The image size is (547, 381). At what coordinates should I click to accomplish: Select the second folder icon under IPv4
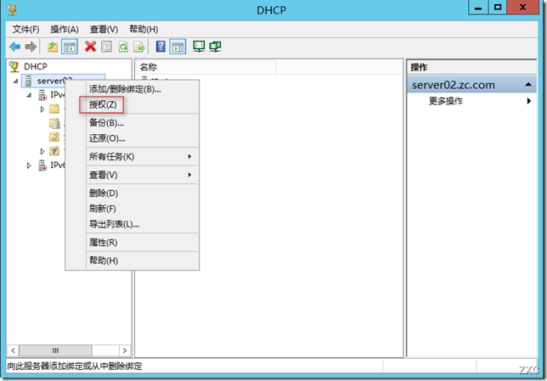(x=54, y=123)
